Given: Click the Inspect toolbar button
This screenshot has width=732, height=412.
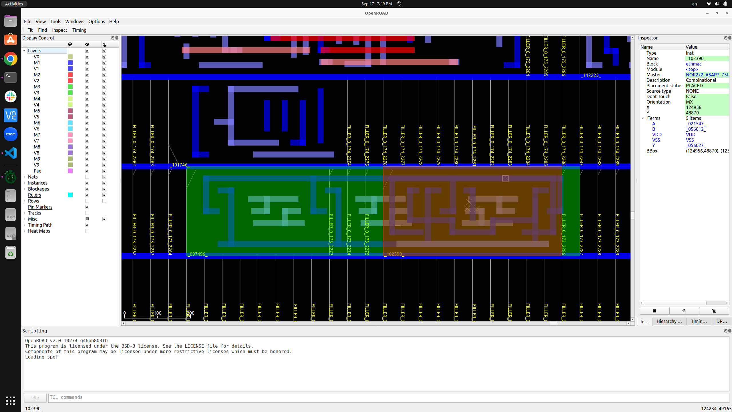Looking at the screenshot, I should pyautogui.click(x=59, y=30).
